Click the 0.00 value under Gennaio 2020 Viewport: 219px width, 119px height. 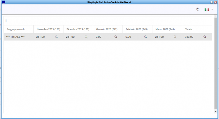98,37
